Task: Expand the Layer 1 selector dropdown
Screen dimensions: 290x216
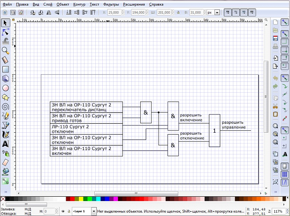Action: click(94, 212)
